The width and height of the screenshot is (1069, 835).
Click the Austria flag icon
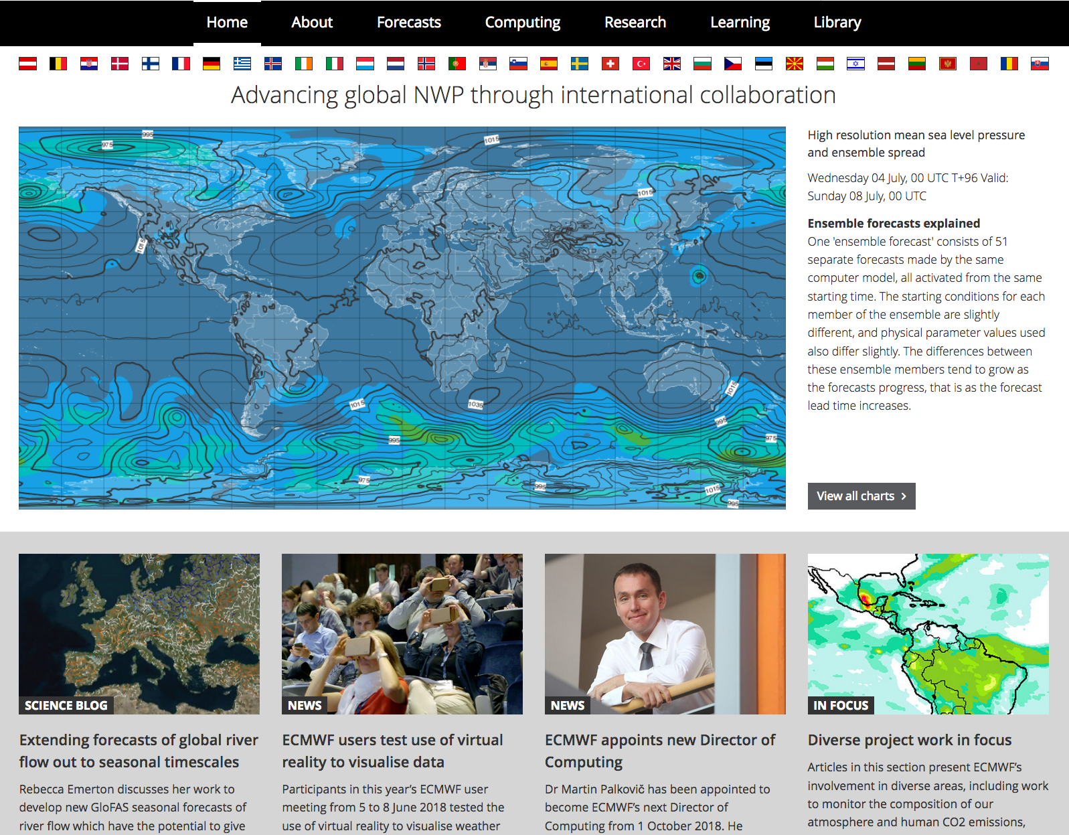click(27, 64)
